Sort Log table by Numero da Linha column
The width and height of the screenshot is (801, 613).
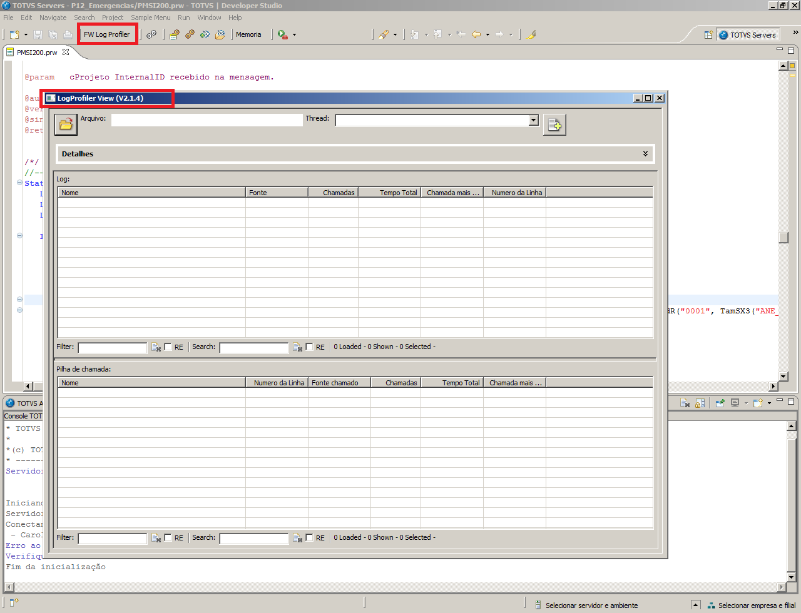pos(514,193)
